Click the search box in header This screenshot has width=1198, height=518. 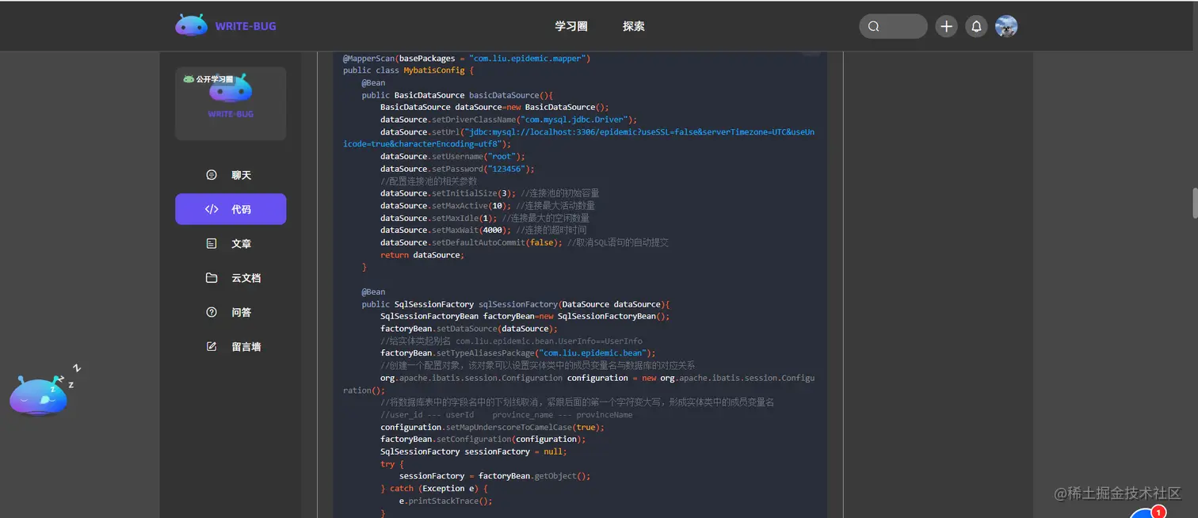893,26
